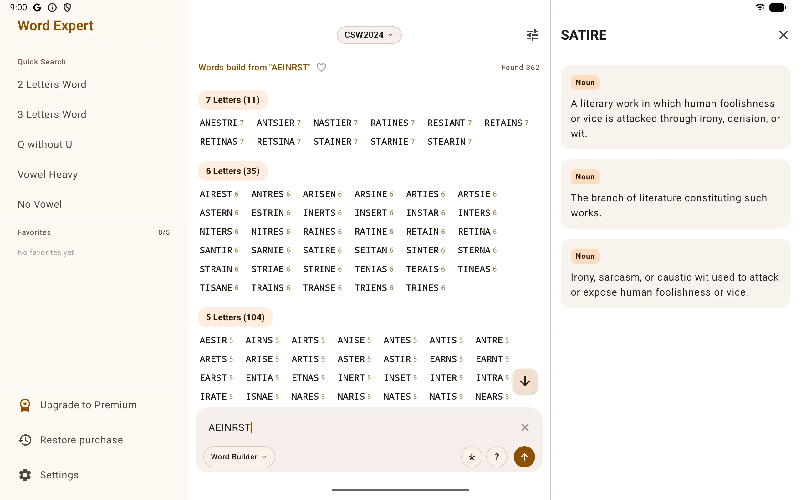Tap the battery status icon
The height and width of the screenshot is (500, 801).
[778, 7]
